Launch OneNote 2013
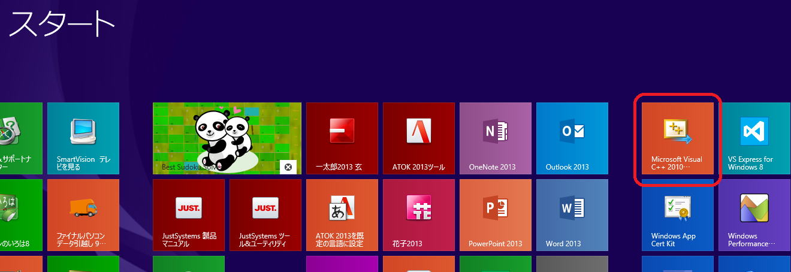791x272 pixels. coord(496,138)
